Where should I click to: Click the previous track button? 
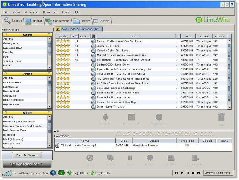177,173
